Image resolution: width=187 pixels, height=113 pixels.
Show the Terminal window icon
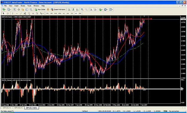tap(27, 10)
